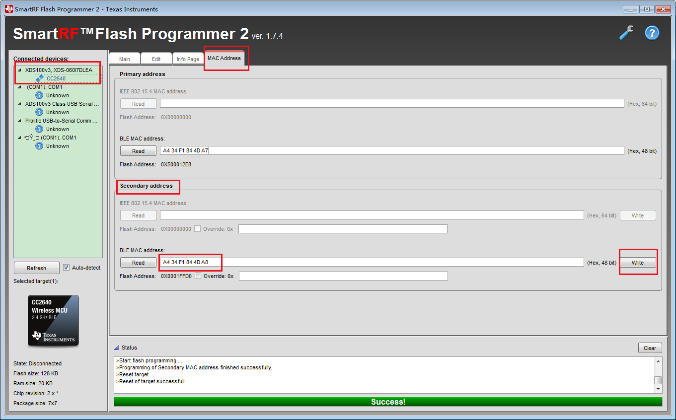
Task: Switch to the Main tab
Action: [125, 59]
